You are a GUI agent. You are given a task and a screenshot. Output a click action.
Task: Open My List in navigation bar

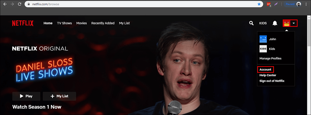[x=124, y=23]
